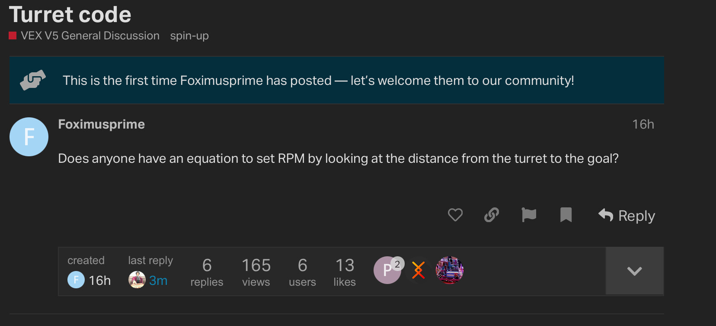Screen dimensions: 716x326
Task: Click the Reply button
Action: pos(626,216)
